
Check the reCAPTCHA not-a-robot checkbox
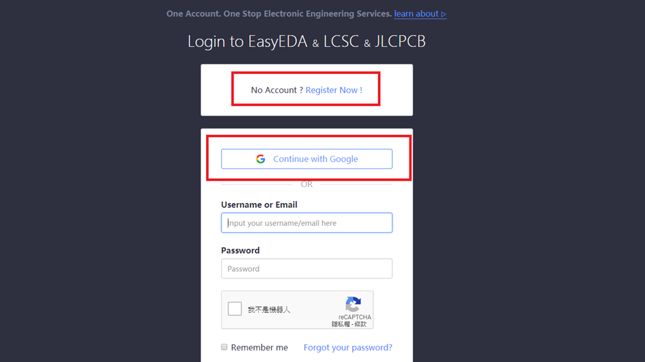[235, 308]
